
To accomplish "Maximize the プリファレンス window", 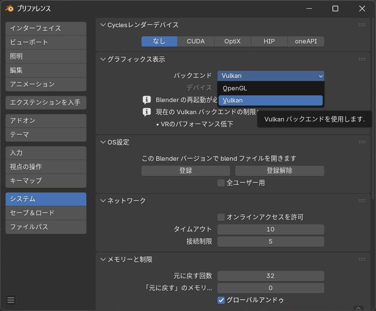I will click(x=335, y=9).
